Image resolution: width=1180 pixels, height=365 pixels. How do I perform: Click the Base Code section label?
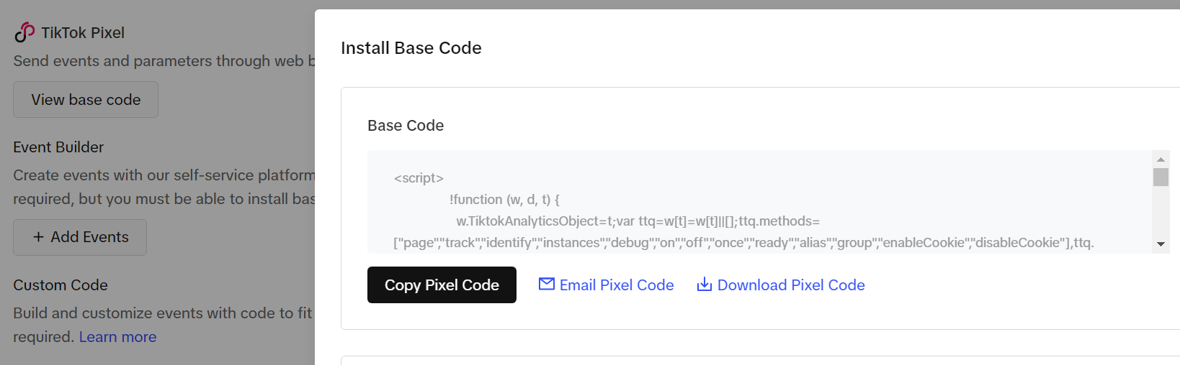coord(406,126)
